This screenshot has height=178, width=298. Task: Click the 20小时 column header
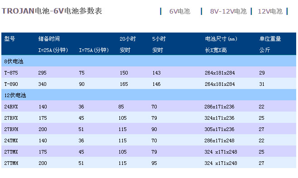click(x=128, y=39)
